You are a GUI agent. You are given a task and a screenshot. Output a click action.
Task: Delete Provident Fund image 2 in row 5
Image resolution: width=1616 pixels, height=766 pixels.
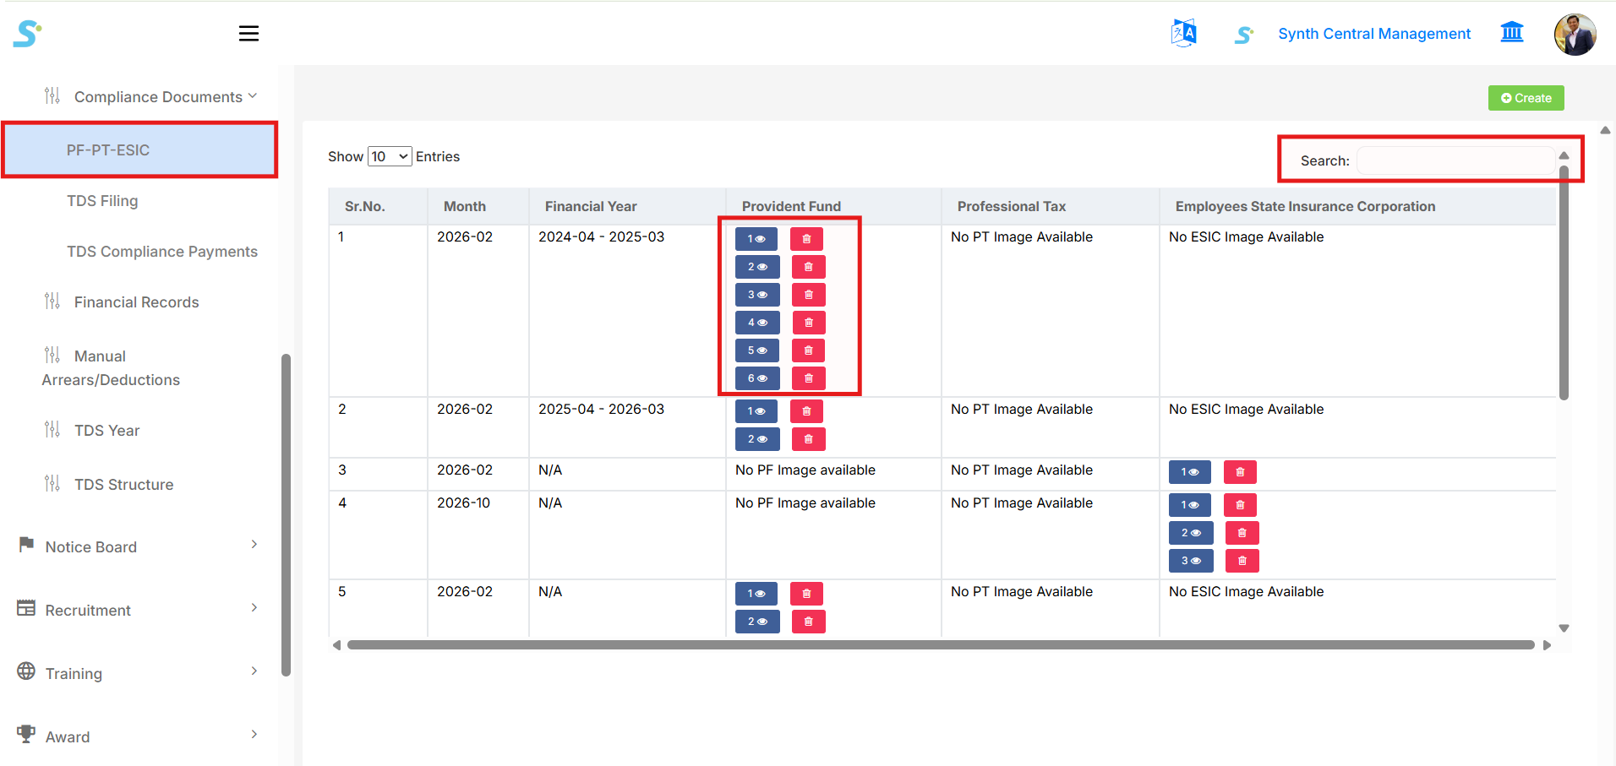click(x=808, y=622)
